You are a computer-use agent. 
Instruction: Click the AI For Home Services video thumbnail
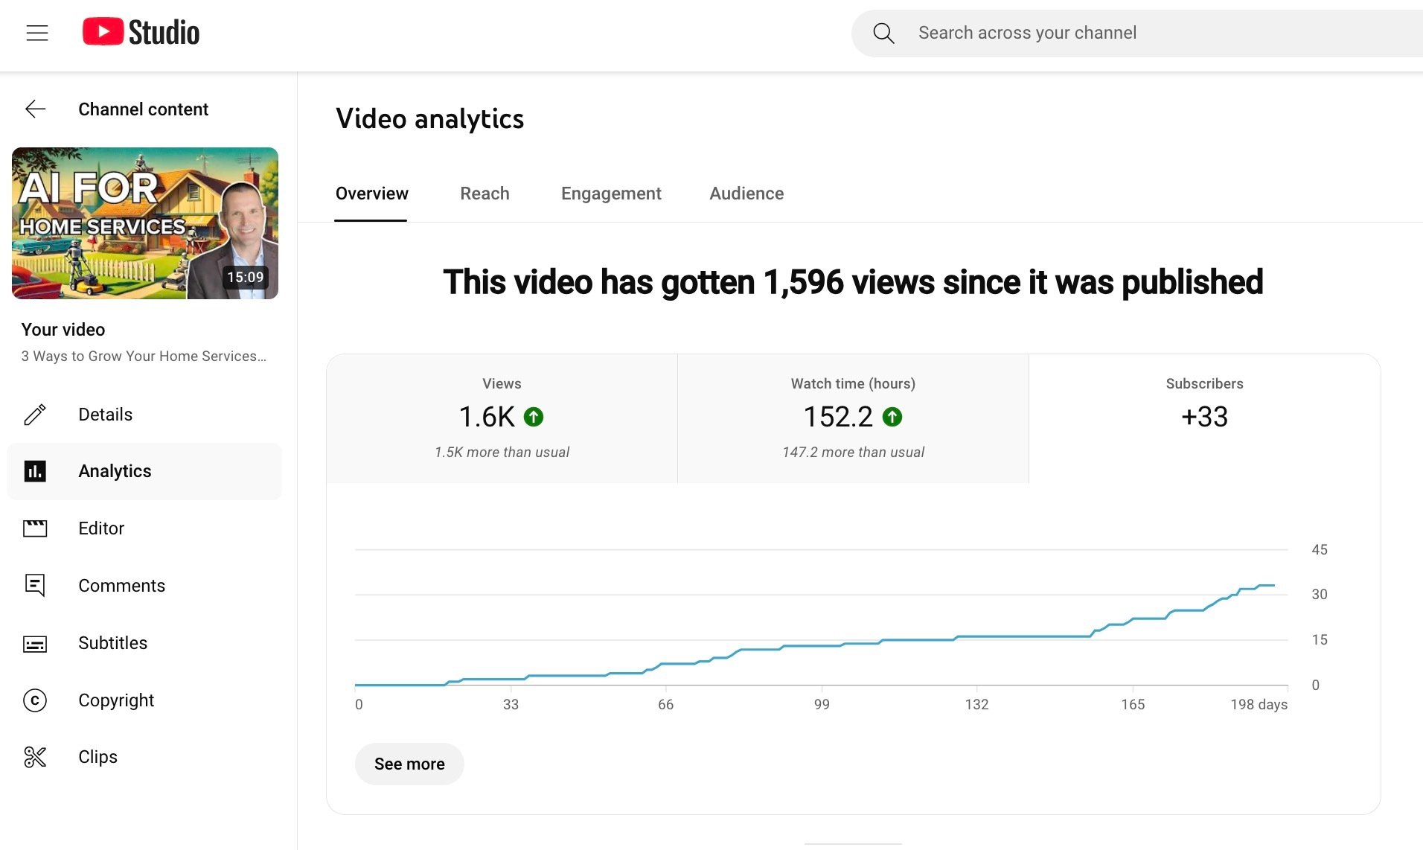pos(145,223)
